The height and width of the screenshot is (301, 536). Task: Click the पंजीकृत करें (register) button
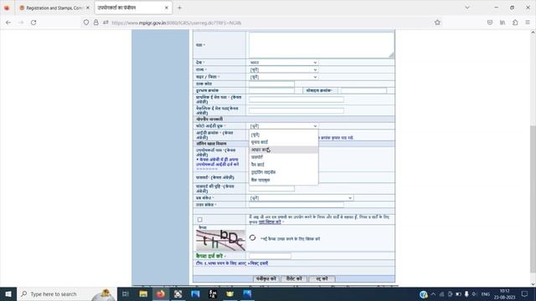(266, 278)
